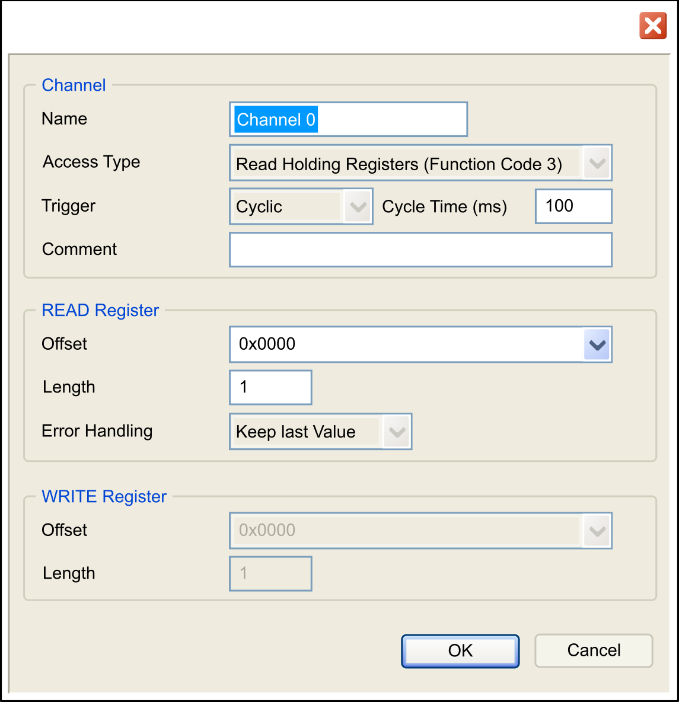
Task: Click the Trigger label
Action: pyautogui.click(x=69, y=206)
